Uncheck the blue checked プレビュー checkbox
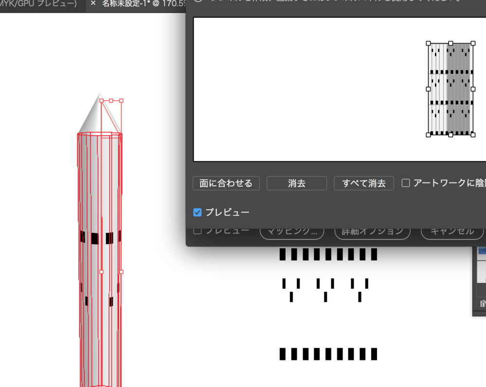Image resolution: width=486 pixels, height=387 pixels. (198, 212)
